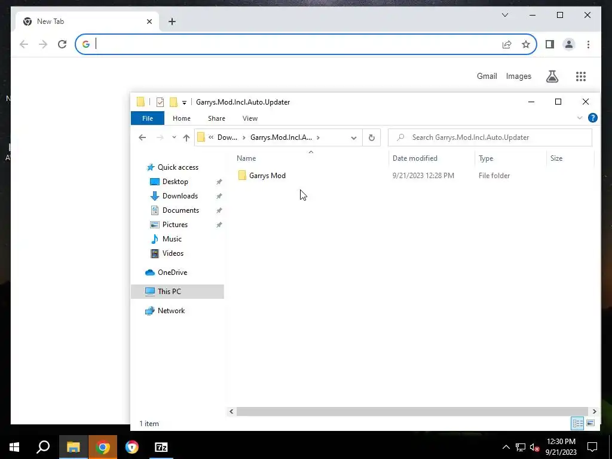Select Network in navigation pane
The width and height of the screenshot is (612, 459).
(x=171, y=311)
